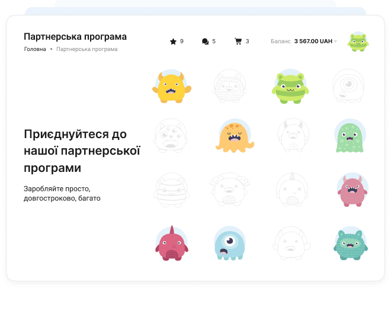Click the greyed-out one-eyed monster outline in the top row

click(x=348, y=87)
